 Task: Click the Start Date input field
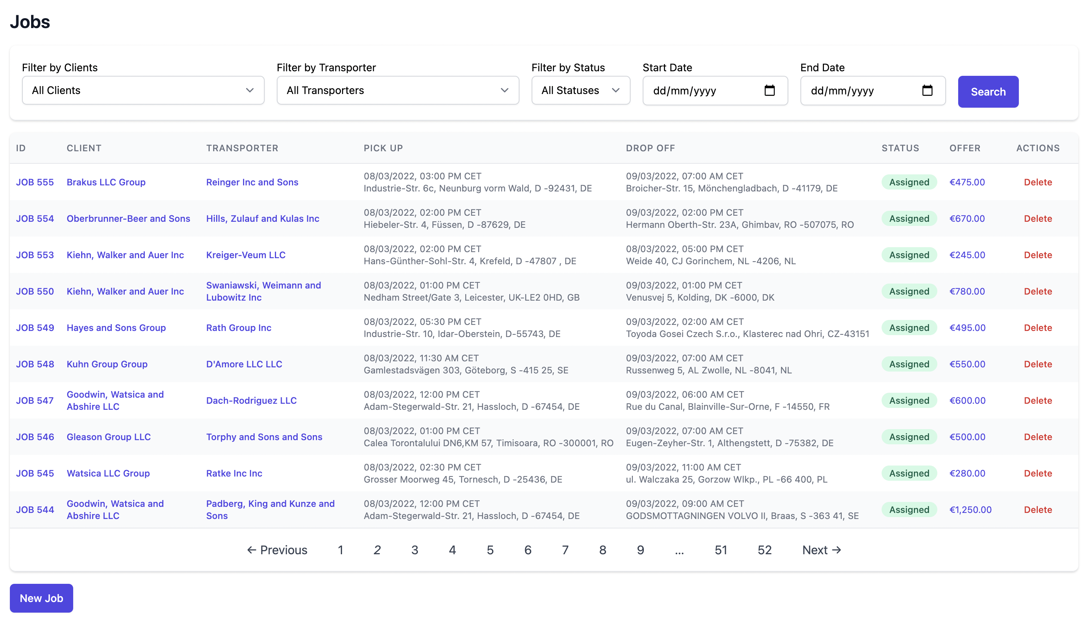click(703, 91)
